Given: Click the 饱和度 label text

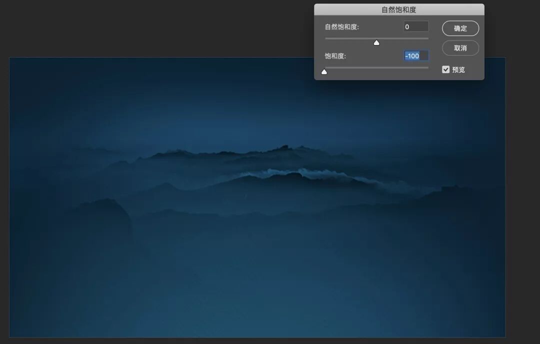Looking at the screenshot, I should coord(335,56).
